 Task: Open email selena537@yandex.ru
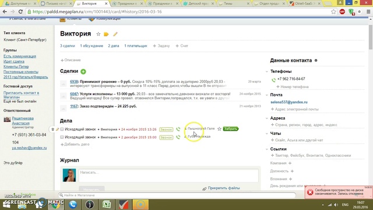click(x=289, y=102)
